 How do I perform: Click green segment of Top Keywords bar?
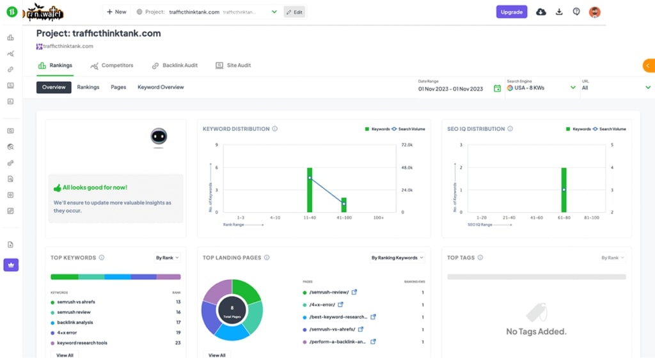click(x=65, y=277)
